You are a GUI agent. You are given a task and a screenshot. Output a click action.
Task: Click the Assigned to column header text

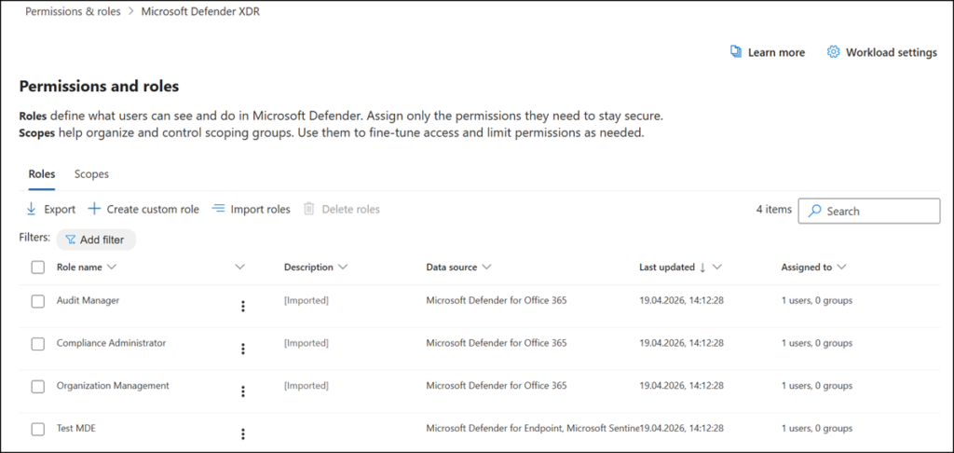(x=807, y=268)
